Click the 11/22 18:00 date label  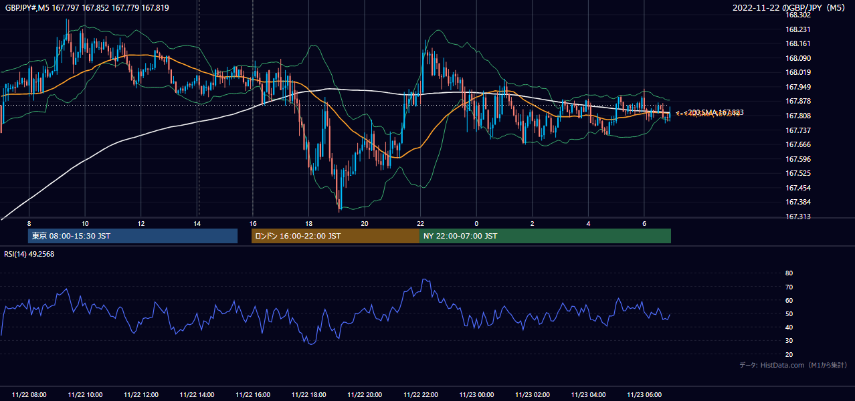click(x=308, y=395)
